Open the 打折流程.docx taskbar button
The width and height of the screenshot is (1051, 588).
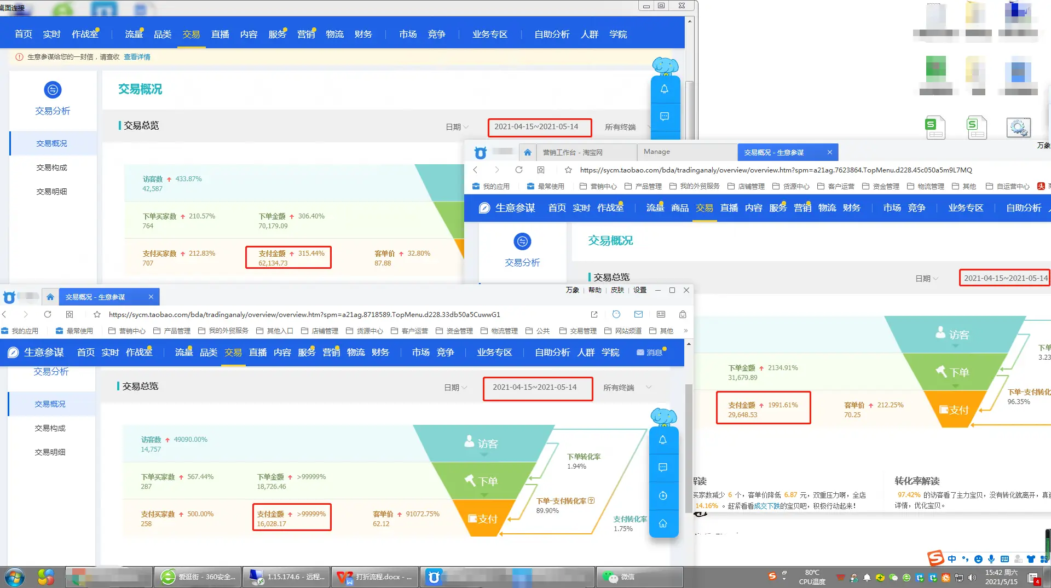(375, 577)
